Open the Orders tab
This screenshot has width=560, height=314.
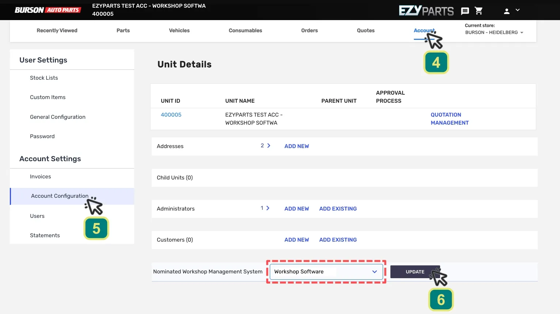coord(309,30)
